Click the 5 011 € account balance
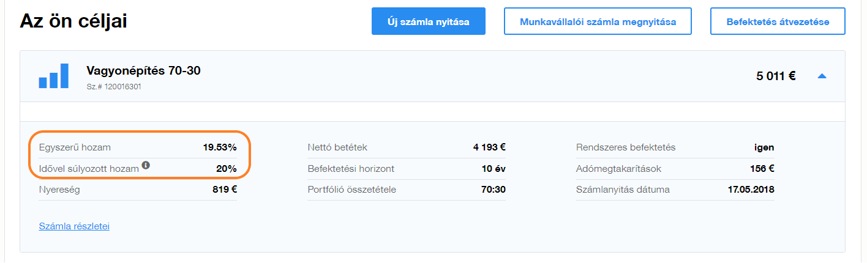867x263 pixels. point(776,76)
